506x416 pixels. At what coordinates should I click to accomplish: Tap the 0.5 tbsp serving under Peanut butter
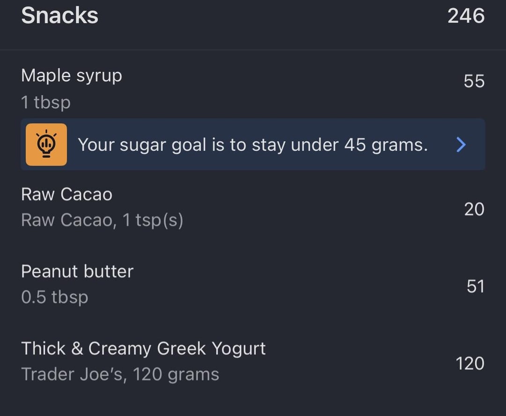coord(54,297)
